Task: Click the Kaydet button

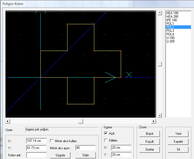Action: tap(178, 142)
